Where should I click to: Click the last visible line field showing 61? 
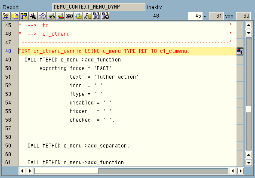[216, 16]
